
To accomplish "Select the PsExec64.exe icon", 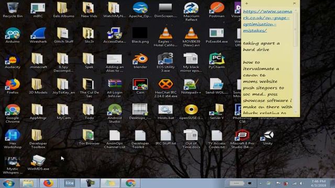I will [x=217, y=35].
